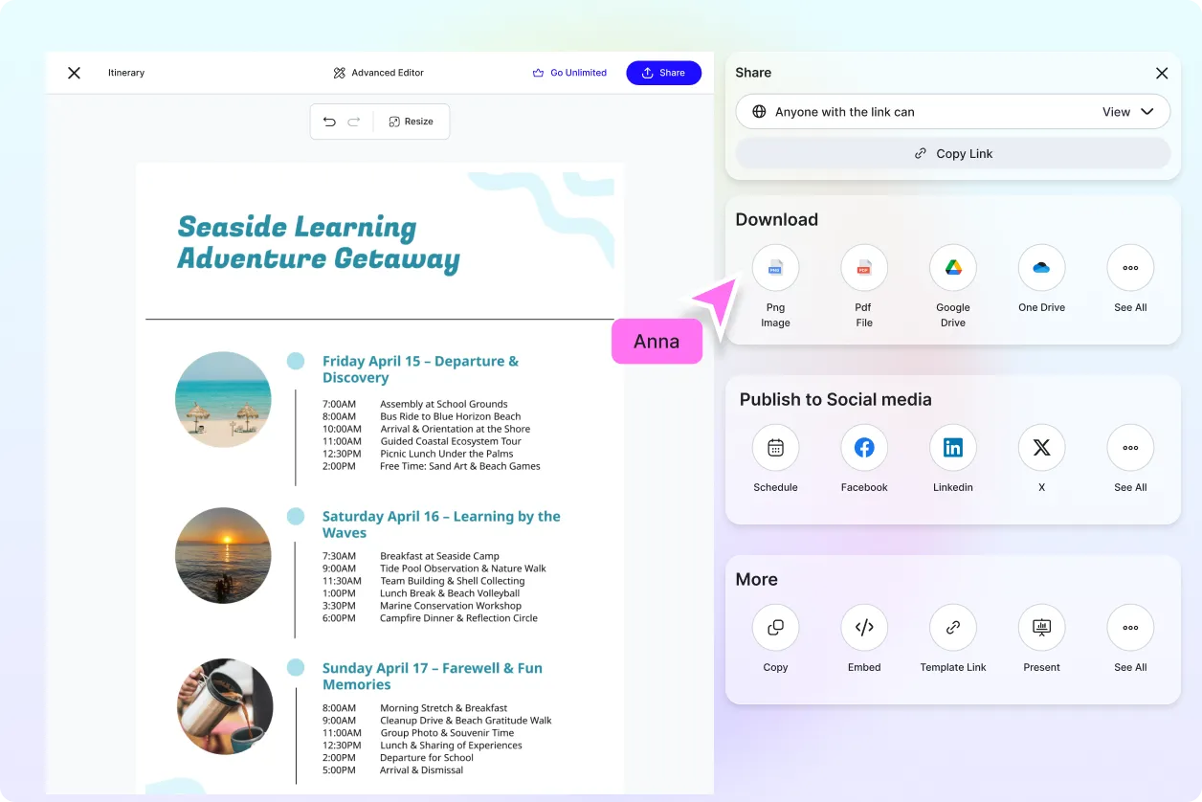1202x802 pixels.
Task: Copy the Template Link
Action: (952, 627)
